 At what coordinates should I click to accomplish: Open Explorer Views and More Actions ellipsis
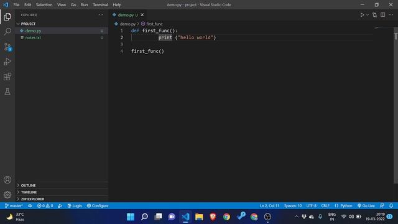[x=101, y=15]
